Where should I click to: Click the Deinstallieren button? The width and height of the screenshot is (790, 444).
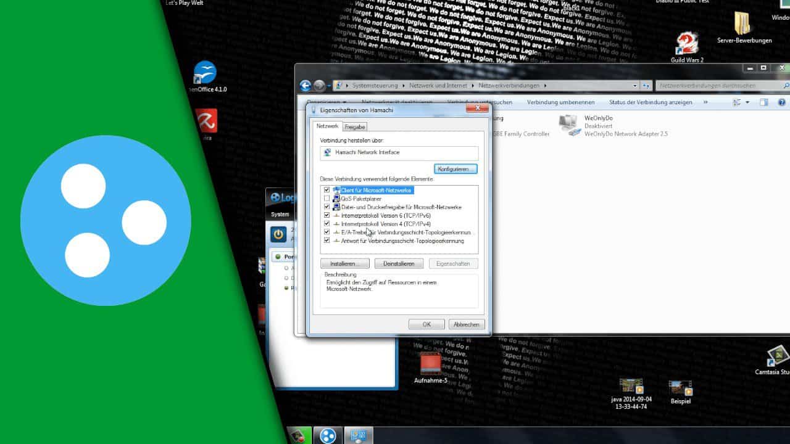click(399, 264)
